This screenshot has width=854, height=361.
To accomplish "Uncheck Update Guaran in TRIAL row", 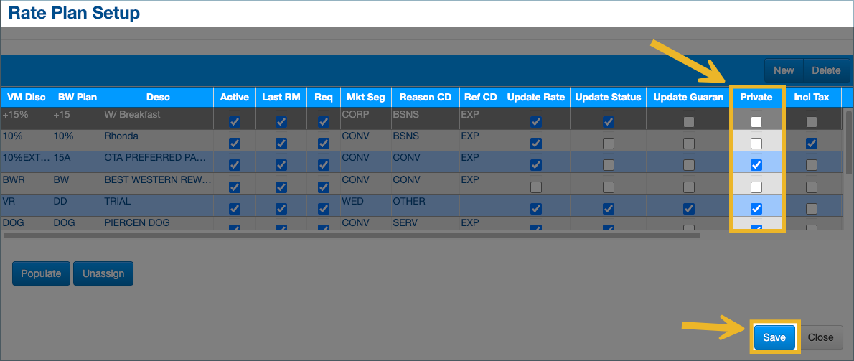I will click(x=689, y=209).
